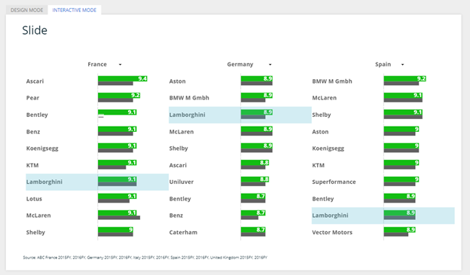Click Aston 8.9 bar in Germany chart
470x275 pixels.
click(257, 78)
